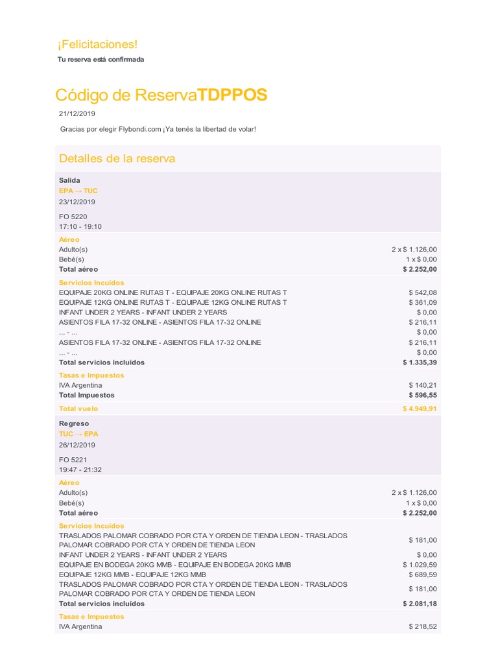
Task: Click the EQUIPAJE 12KG ONLINE RUTAS T line
Action: (x=172, y=302)
